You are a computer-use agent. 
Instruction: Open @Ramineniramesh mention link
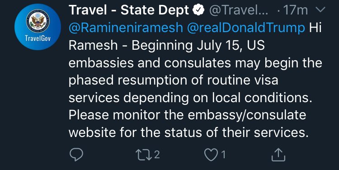(x=126, y=28)
